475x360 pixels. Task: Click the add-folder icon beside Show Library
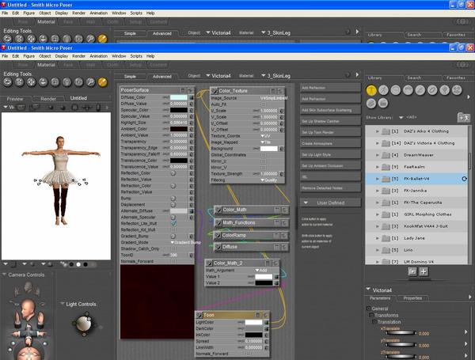click(x=463, y=117)
